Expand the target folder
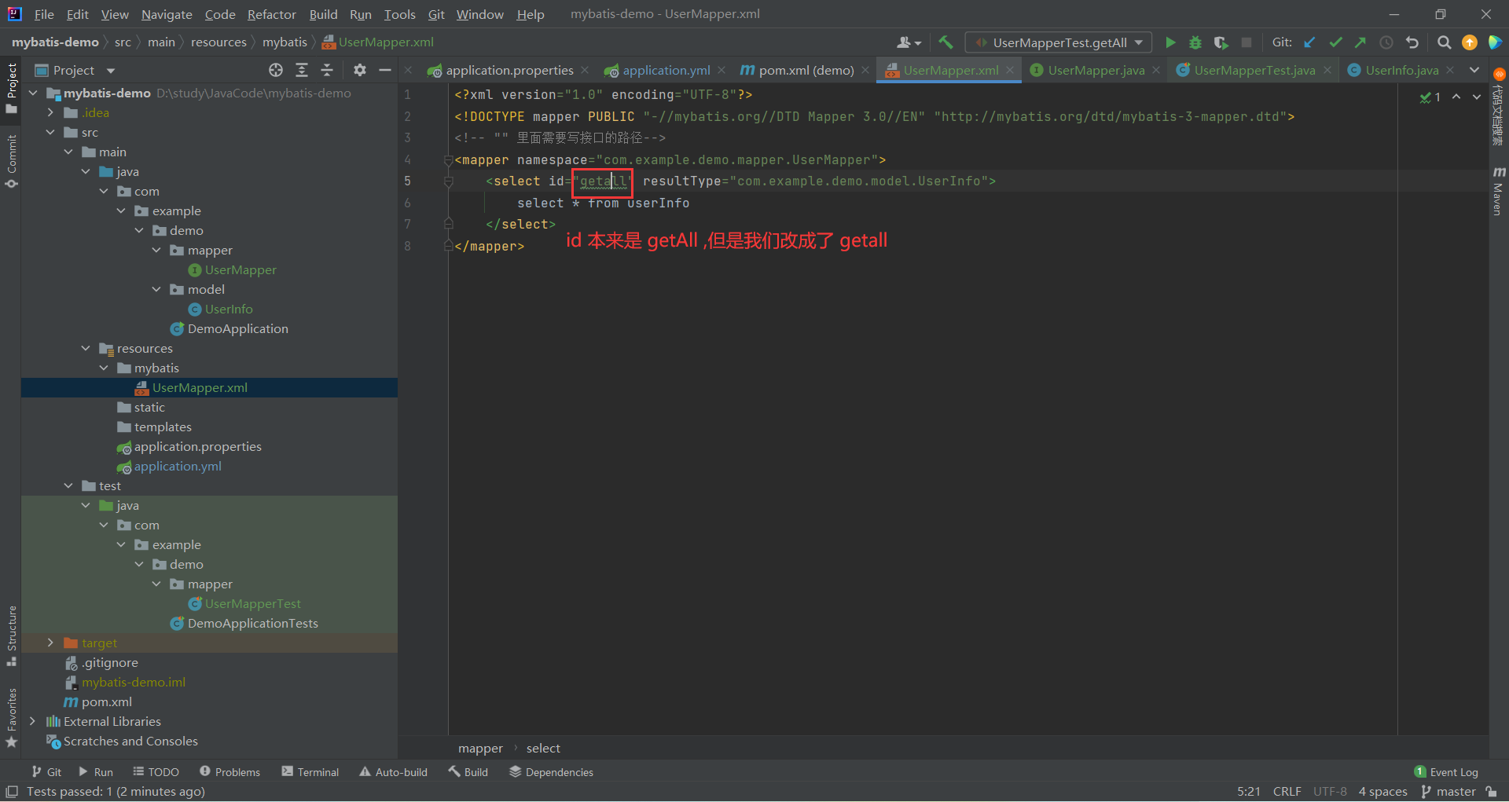Screen dimensions: 1509x802 click(x=50, y=643)
